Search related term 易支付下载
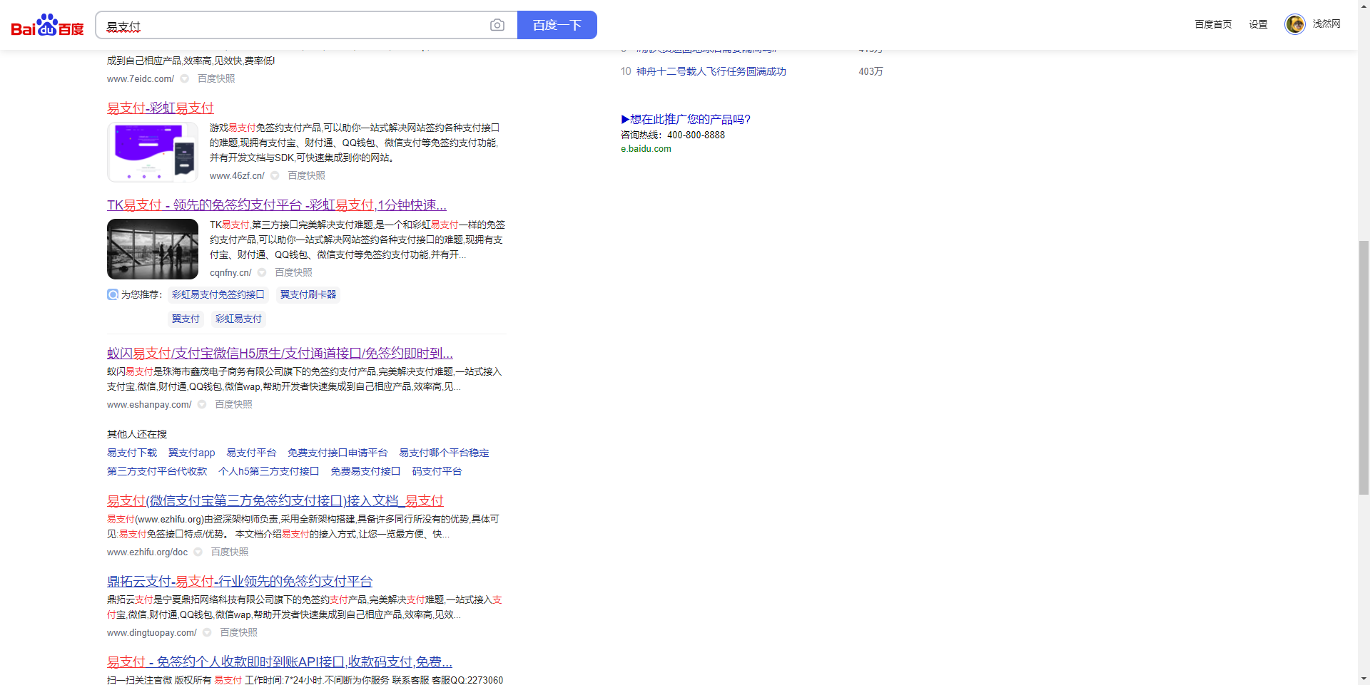1370x685 pixels. coord(132,453)
